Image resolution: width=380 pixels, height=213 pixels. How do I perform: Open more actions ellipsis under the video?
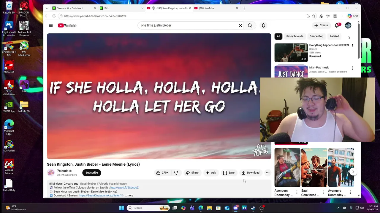pos(268,173)
